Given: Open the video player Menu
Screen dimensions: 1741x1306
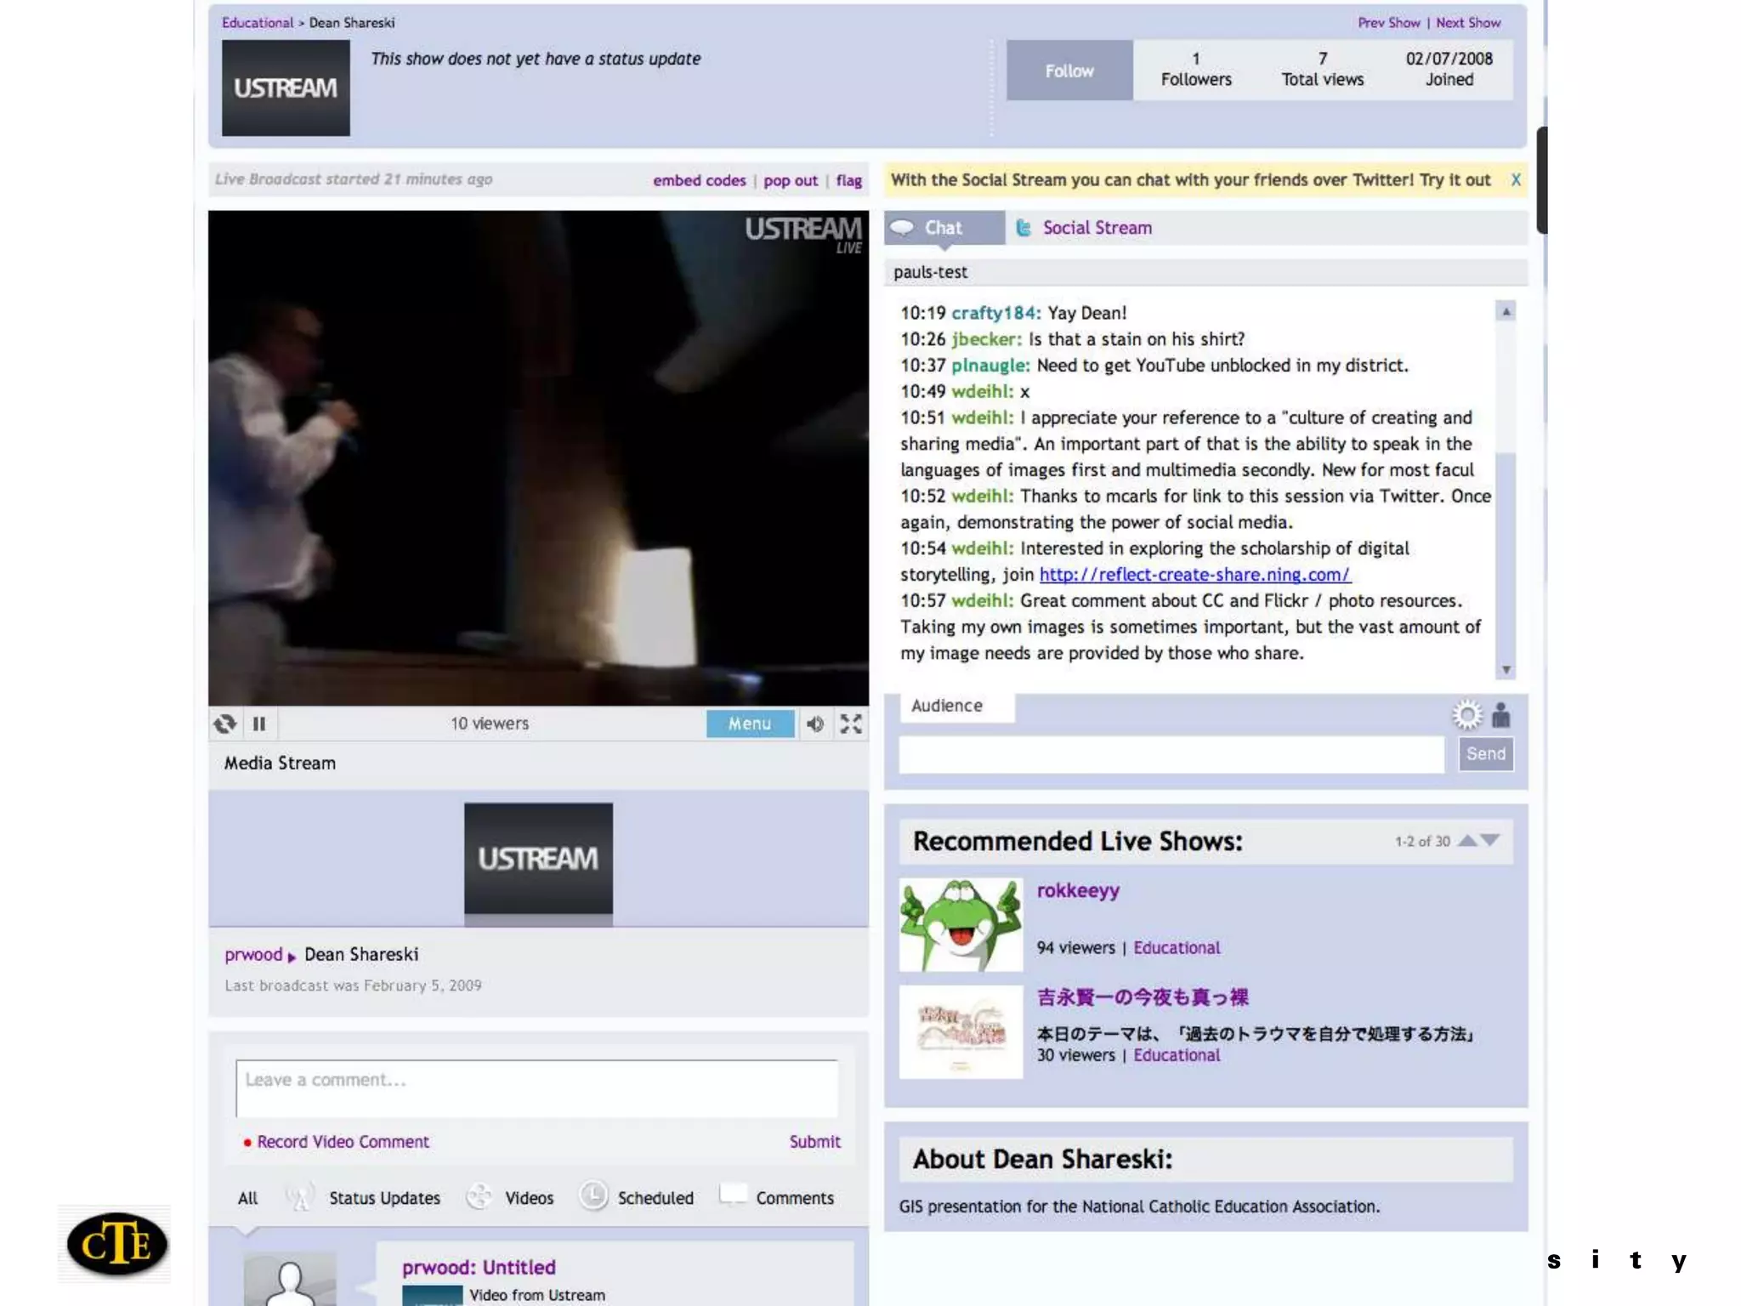Looking at the screenshot, I should 750,724.
